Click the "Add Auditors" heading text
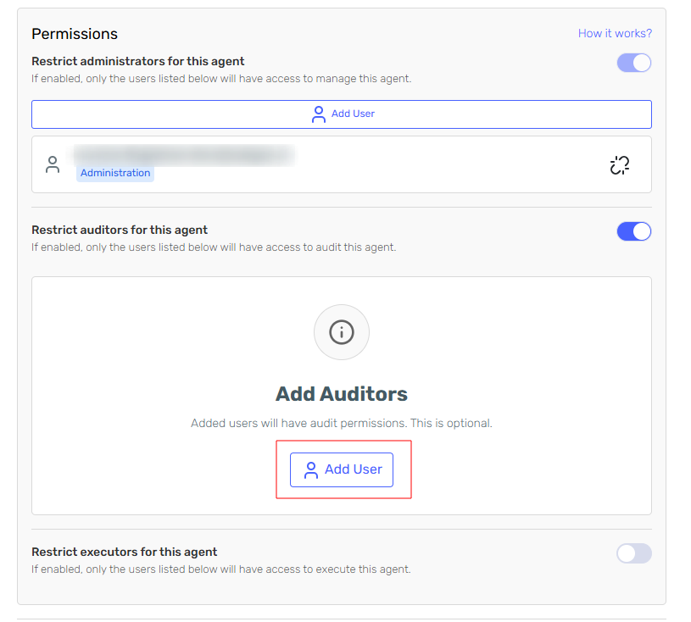Image resolution: width=691 pixels, height=622 pixels. (342, 394)
